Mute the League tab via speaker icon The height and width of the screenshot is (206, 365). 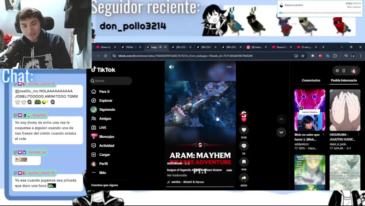tap(160, 47)
